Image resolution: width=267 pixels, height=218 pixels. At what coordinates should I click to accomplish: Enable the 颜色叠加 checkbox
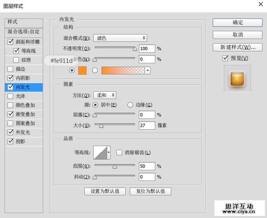[10, 105]
